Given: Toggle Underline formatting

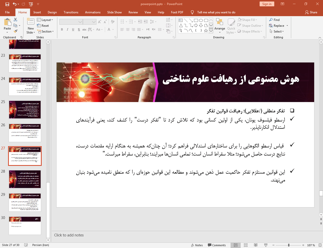Looking at the screenshot, I should pos(73,29).
